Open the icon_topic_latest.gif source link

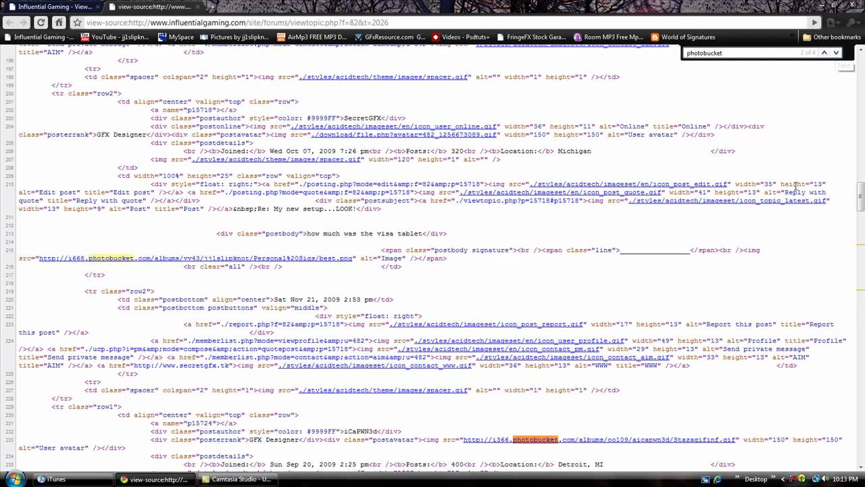[726, 201]
